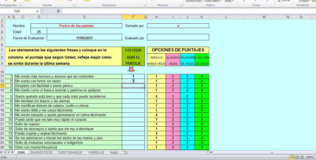Viewport: 316px width, 160px height.
Task: Select column header L
Action: pyautogui.click(x=226, y=17)
